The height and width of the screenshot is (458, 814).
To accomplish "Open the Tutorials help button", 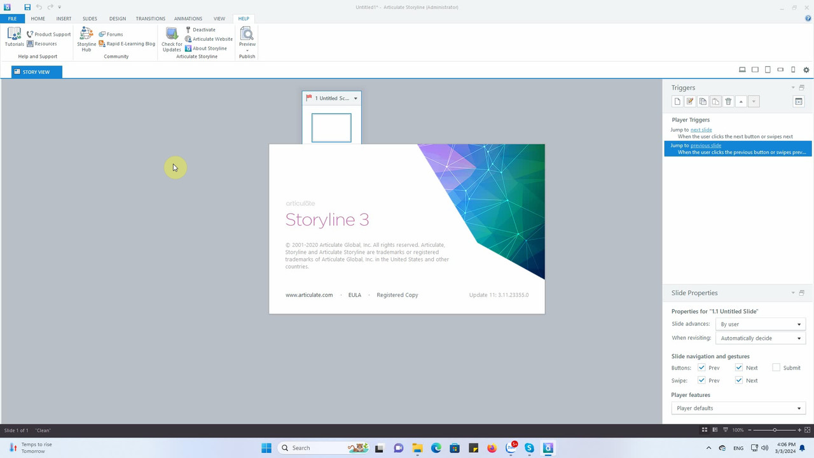I will tap(14, 38).
